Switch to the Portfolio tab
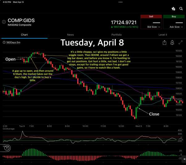This screenshot has height=165, width=186. 116,35
